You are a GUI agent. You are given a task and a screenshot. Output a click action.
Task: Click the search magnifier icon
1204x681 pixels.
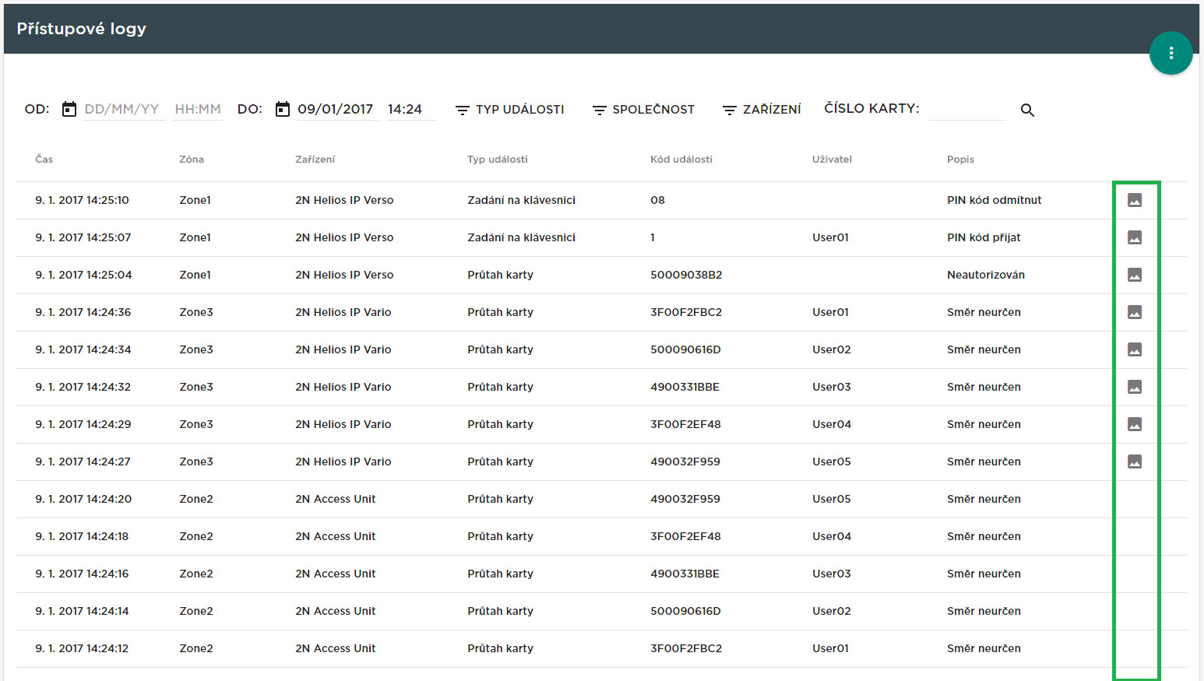[1028, 111]
